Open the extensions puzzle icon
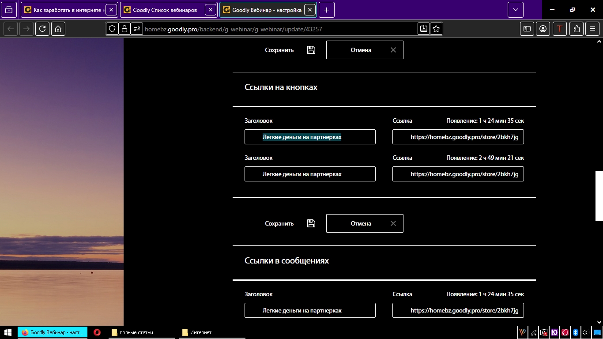This screenshot has width=603, height=339. [577, 29]
